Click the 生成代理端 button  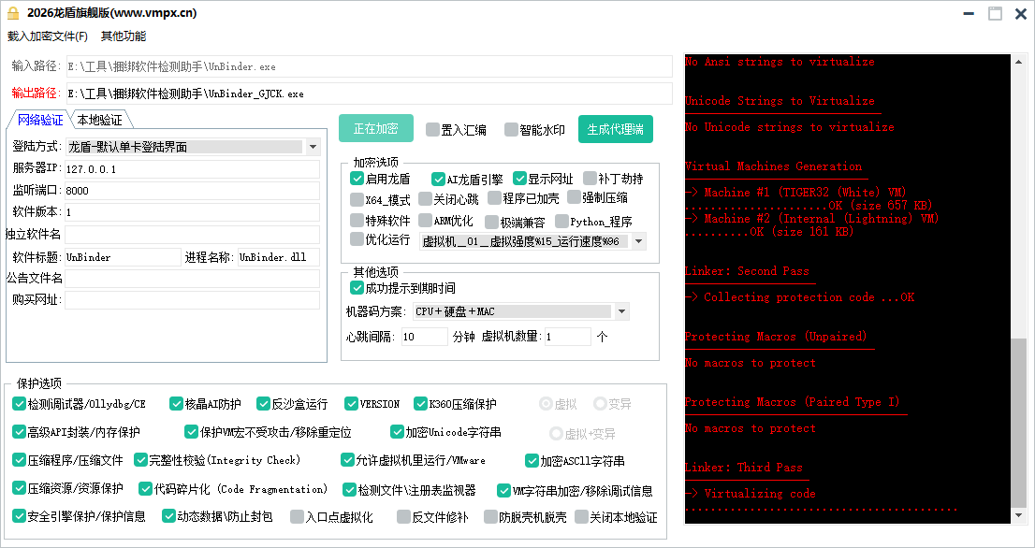[x=615, y=129]
